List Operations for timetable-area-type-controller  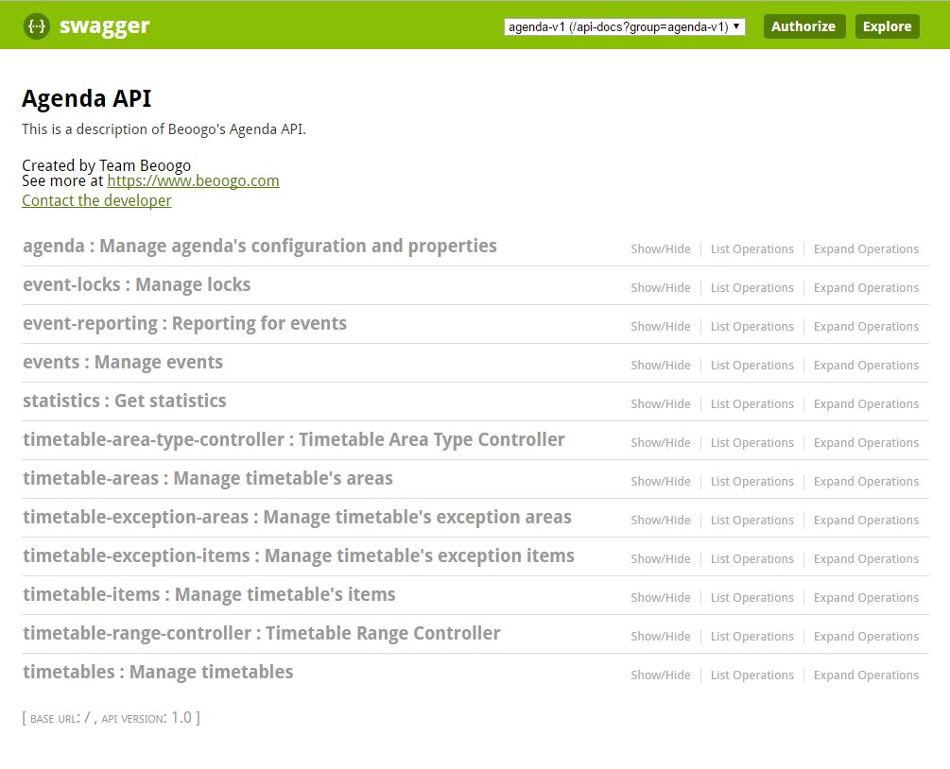pyautogui.click(x=751, y=443)
